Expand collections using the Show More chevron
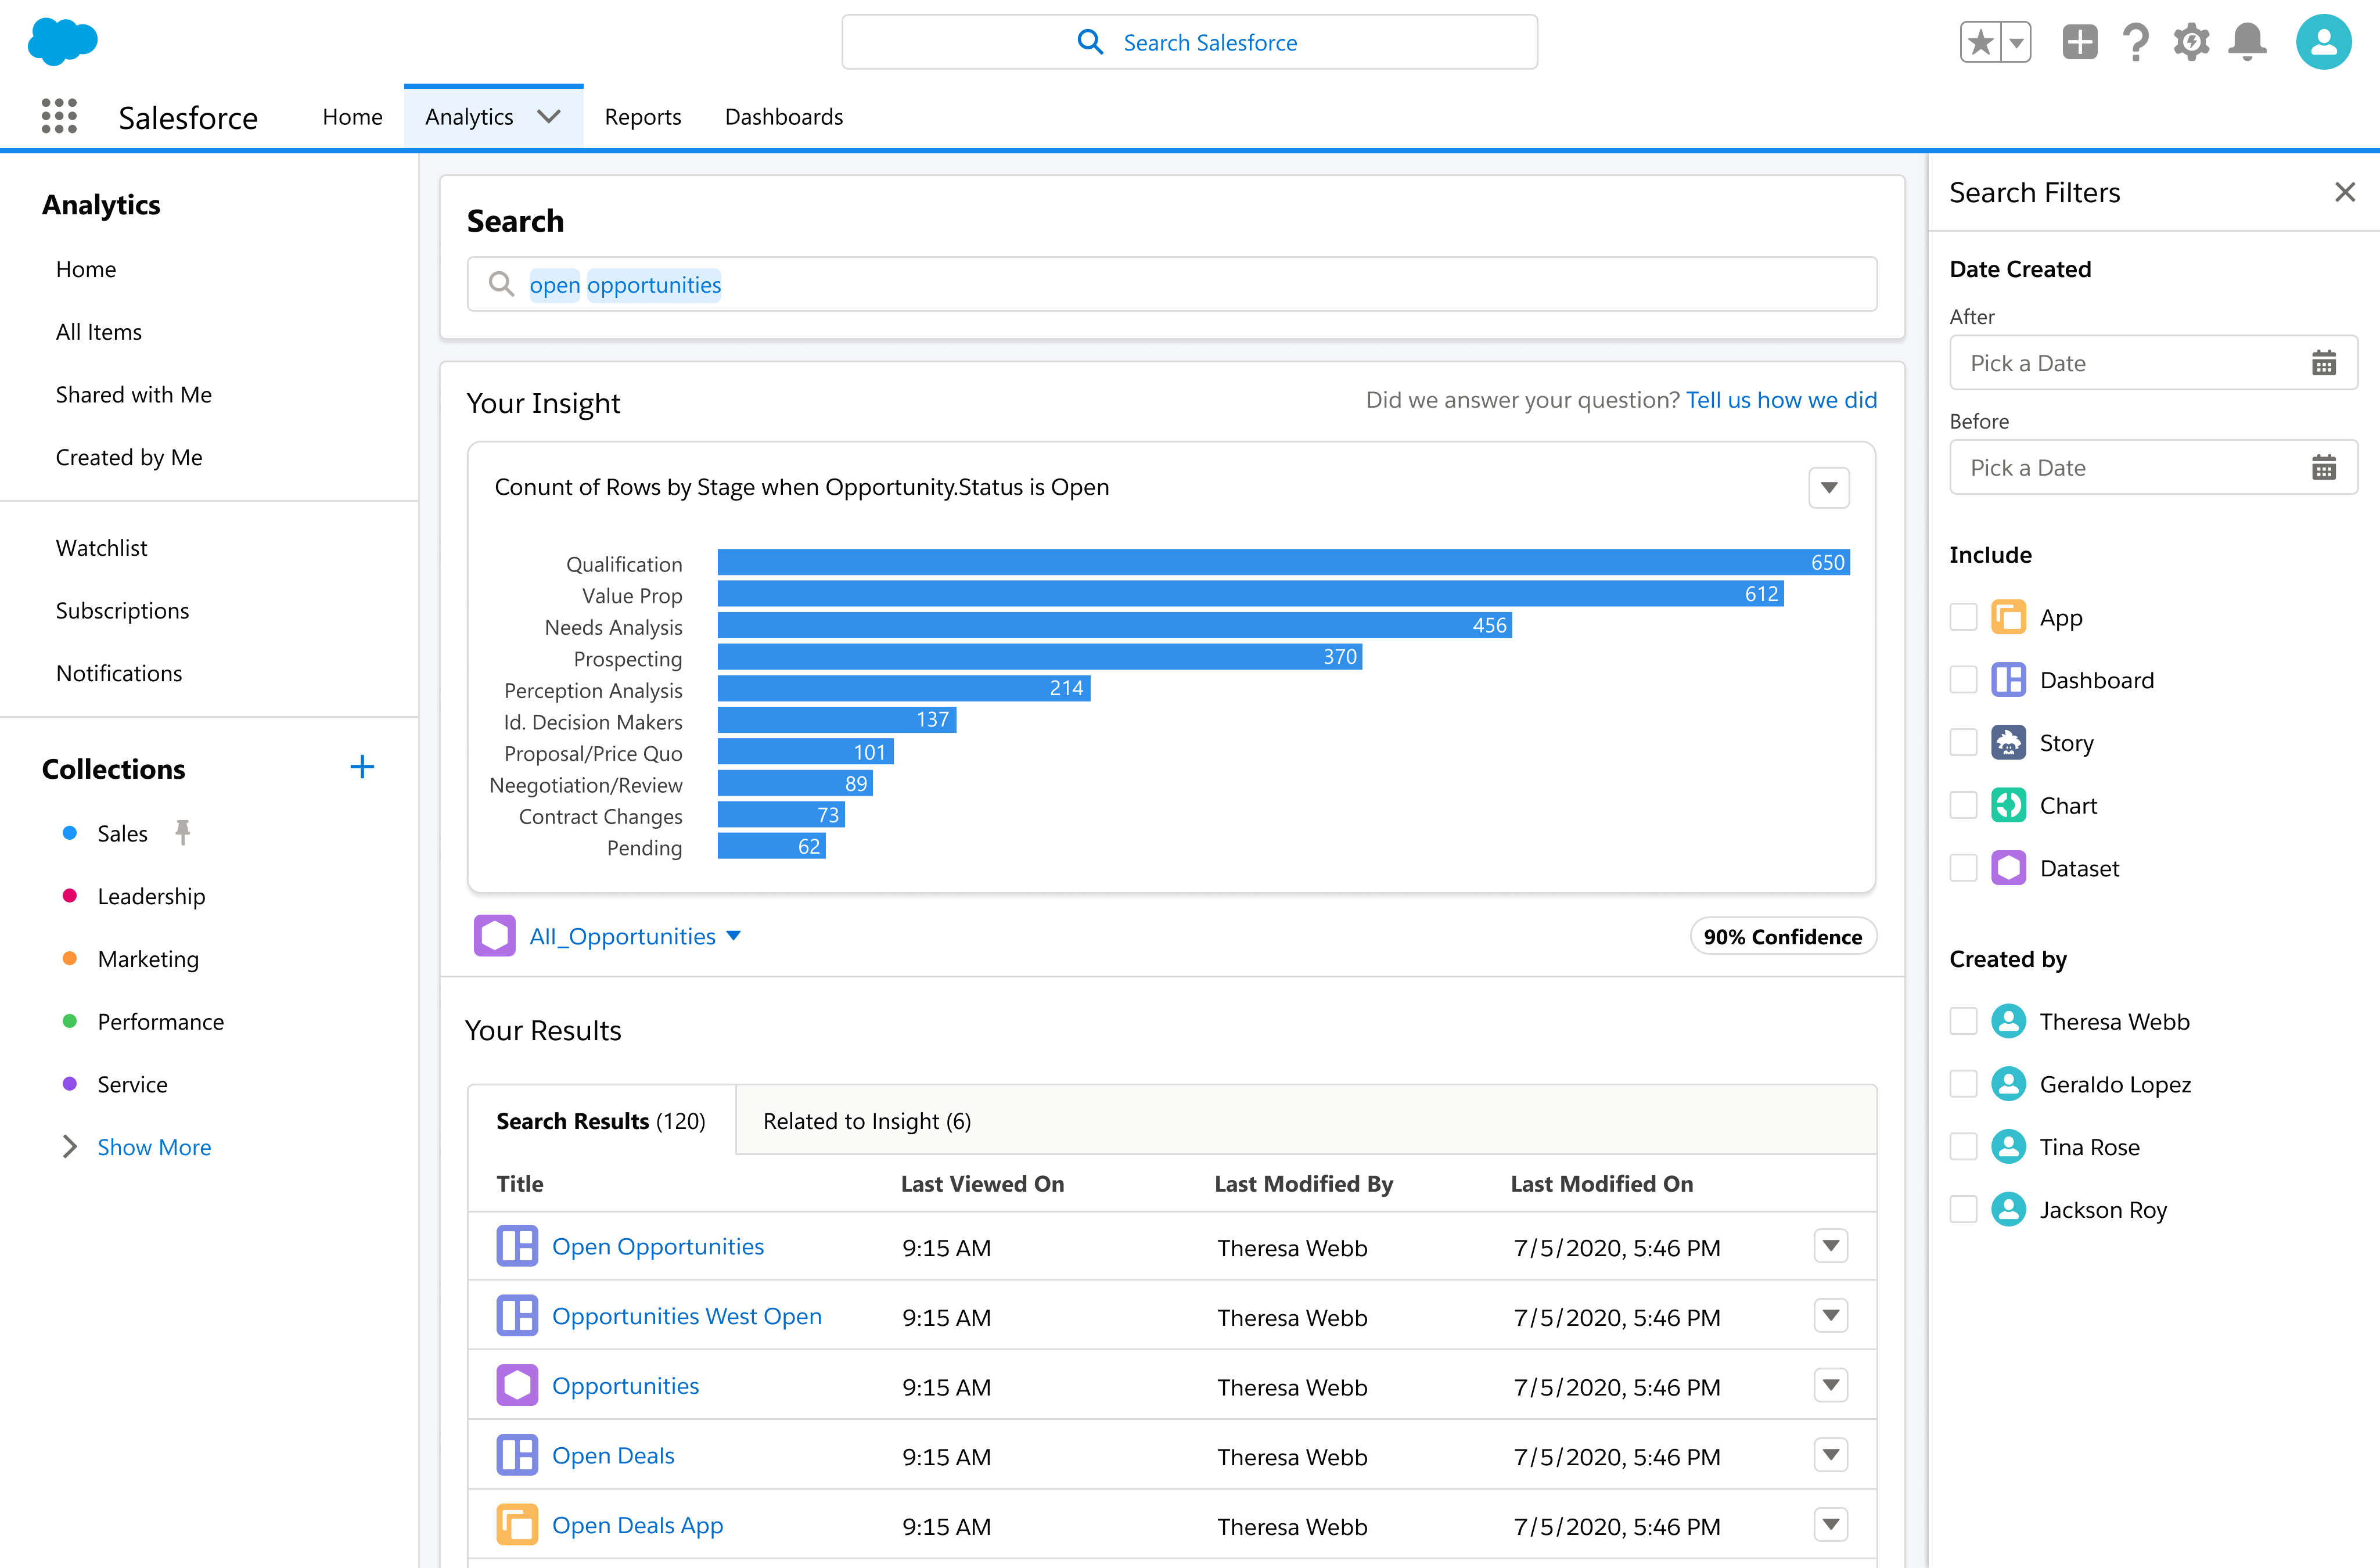 pyautogui.click(x=69, y=1147)
